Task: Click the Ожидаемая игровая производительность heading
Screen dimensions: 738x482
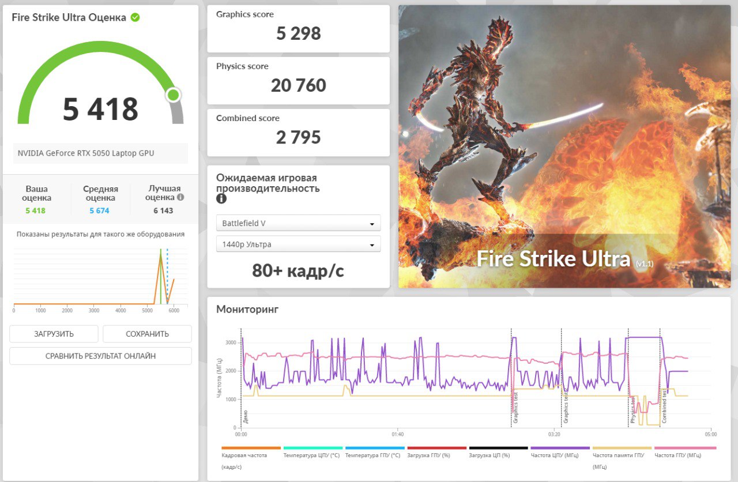Action: [268, 183]
